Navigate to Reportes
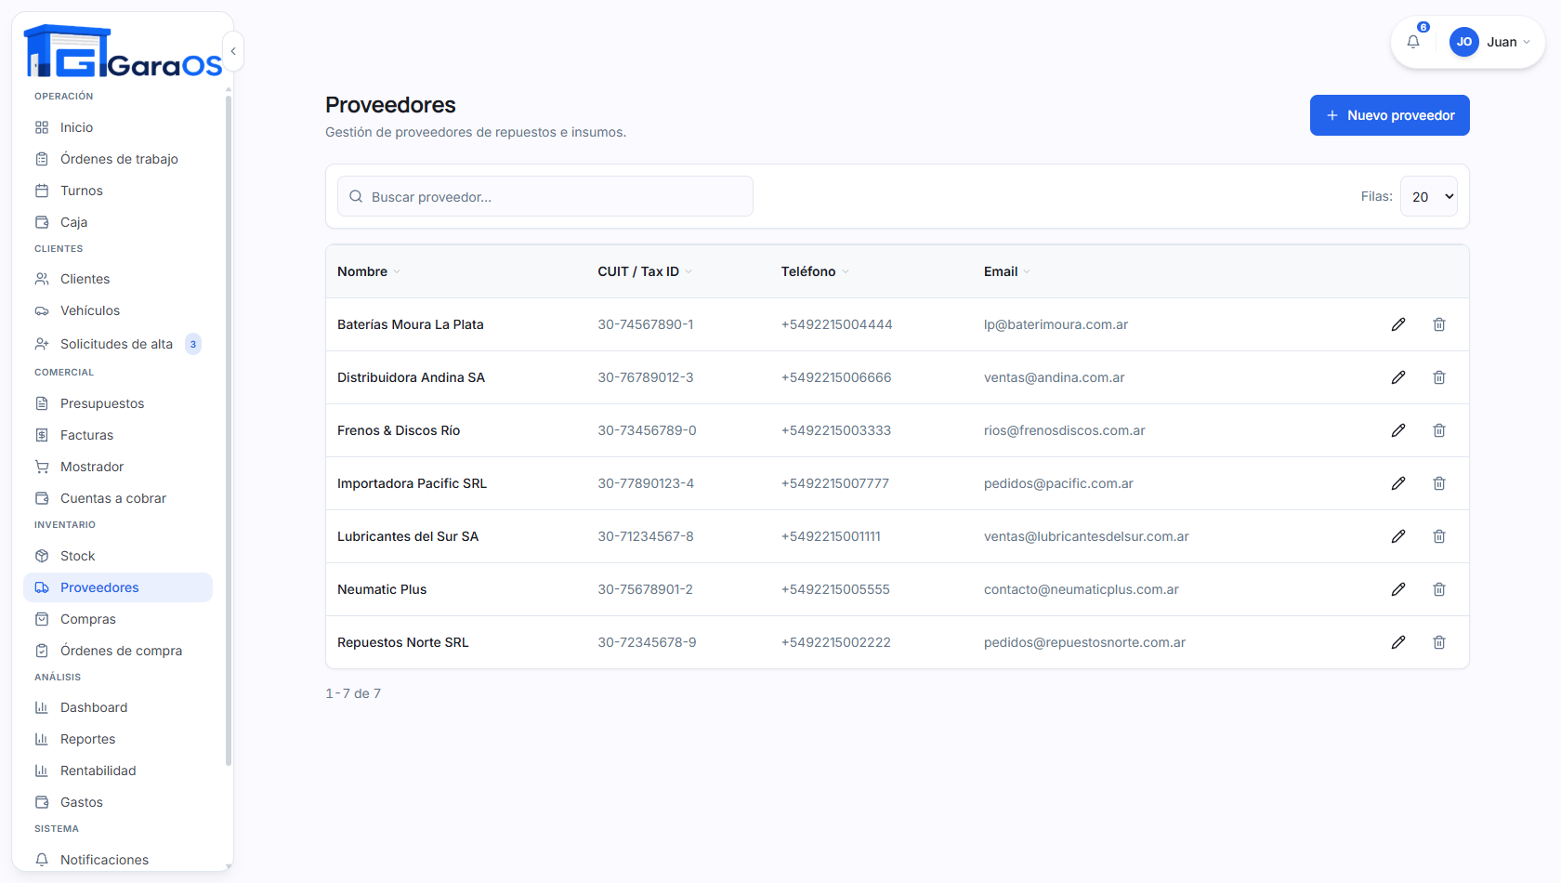This screenshot has width=1561, height=883. point(118,739)
